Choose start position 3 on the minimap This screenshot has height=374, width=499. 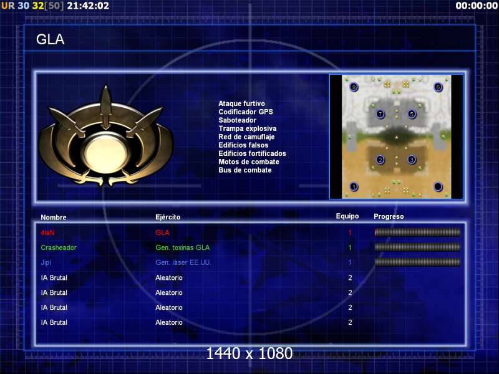412,160
